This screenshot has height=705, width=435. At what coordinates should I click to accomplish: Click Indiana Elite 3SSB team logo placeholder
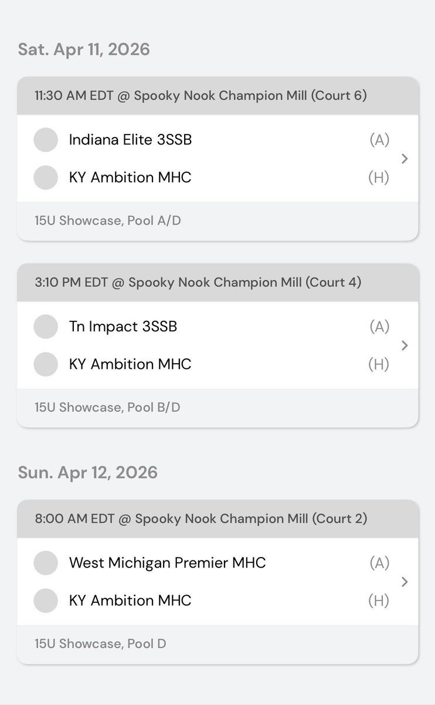pyautogui.click(x=46, y=140)
